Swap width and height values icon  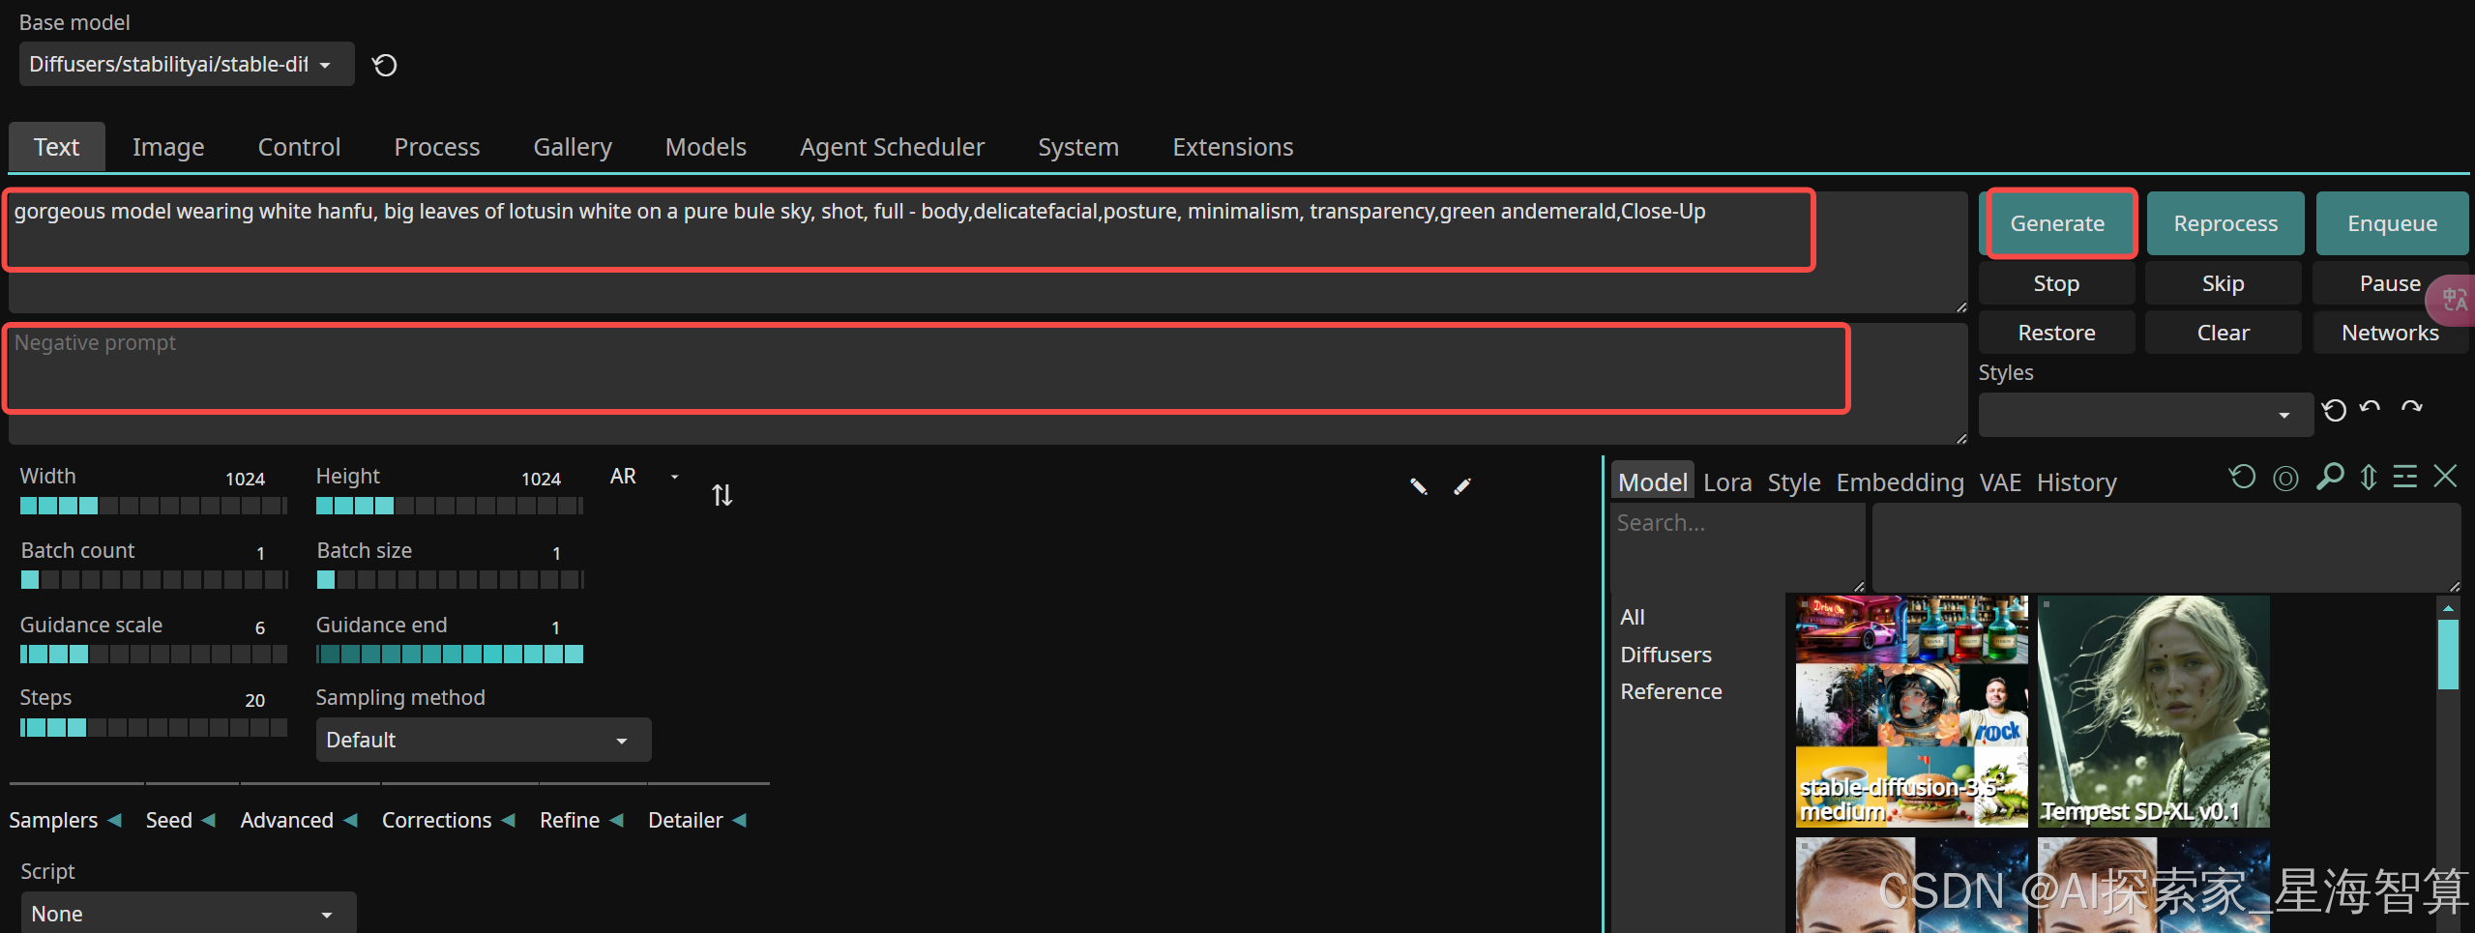(722, 495)
